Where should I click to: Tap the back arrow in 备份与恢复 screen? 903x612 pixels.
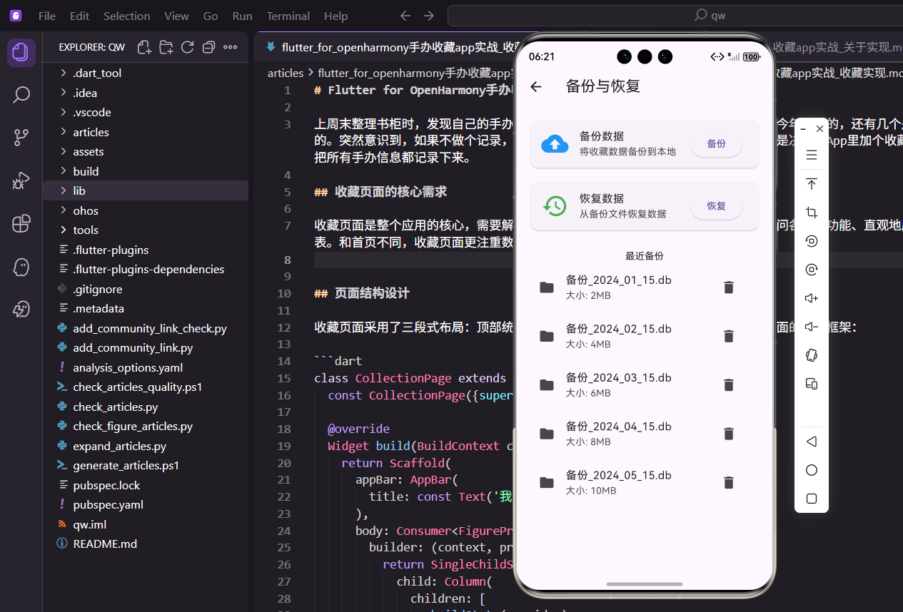(x=536, y=86)
